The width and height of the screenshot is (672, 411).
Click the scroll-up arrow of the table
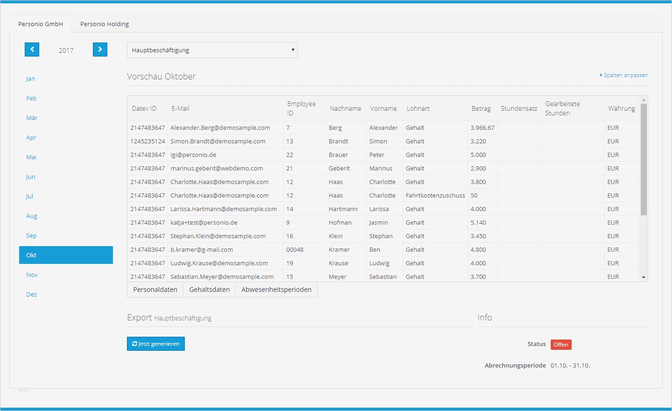(x=644, y=100)
